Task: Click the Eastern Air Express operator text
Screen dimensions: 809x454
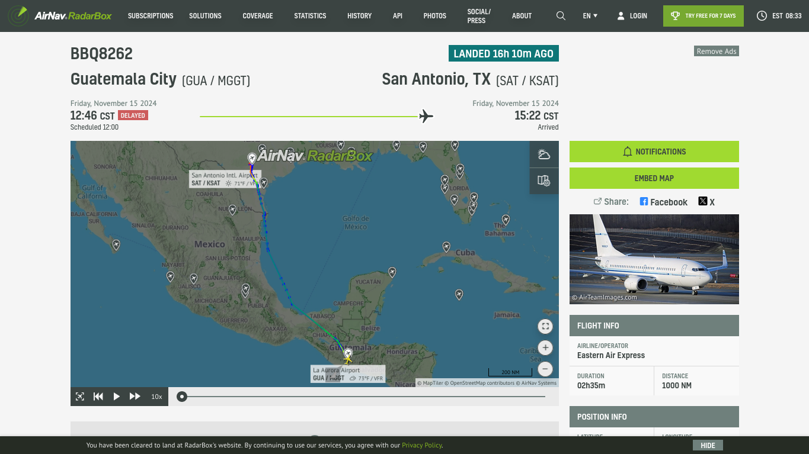Action: coord(611,355)
